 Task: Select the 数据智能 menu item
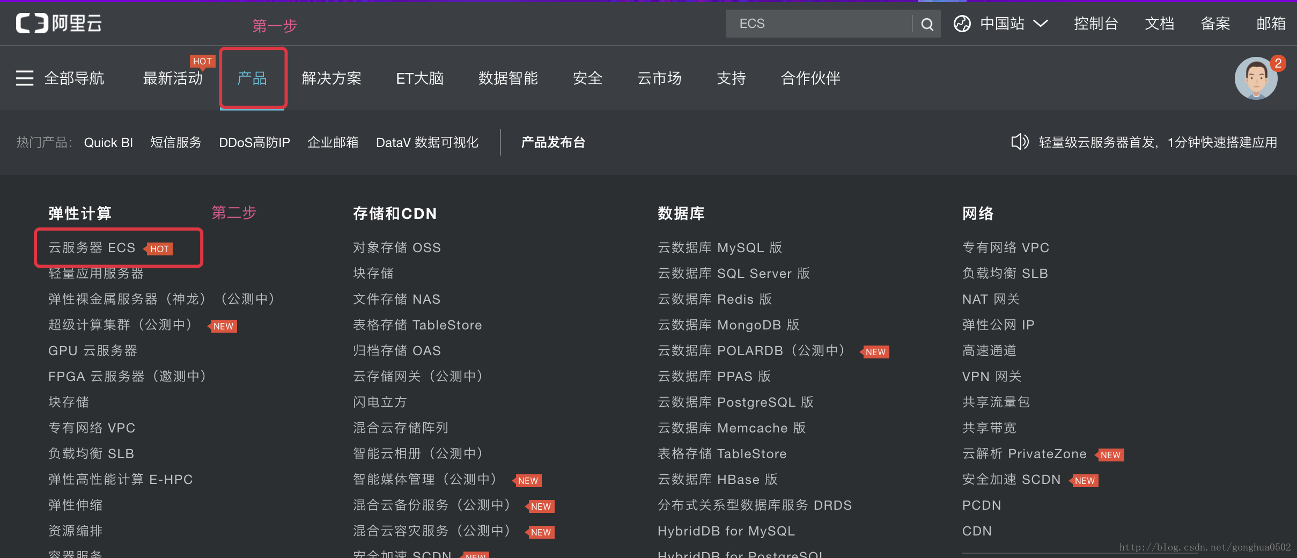[508, 78]
